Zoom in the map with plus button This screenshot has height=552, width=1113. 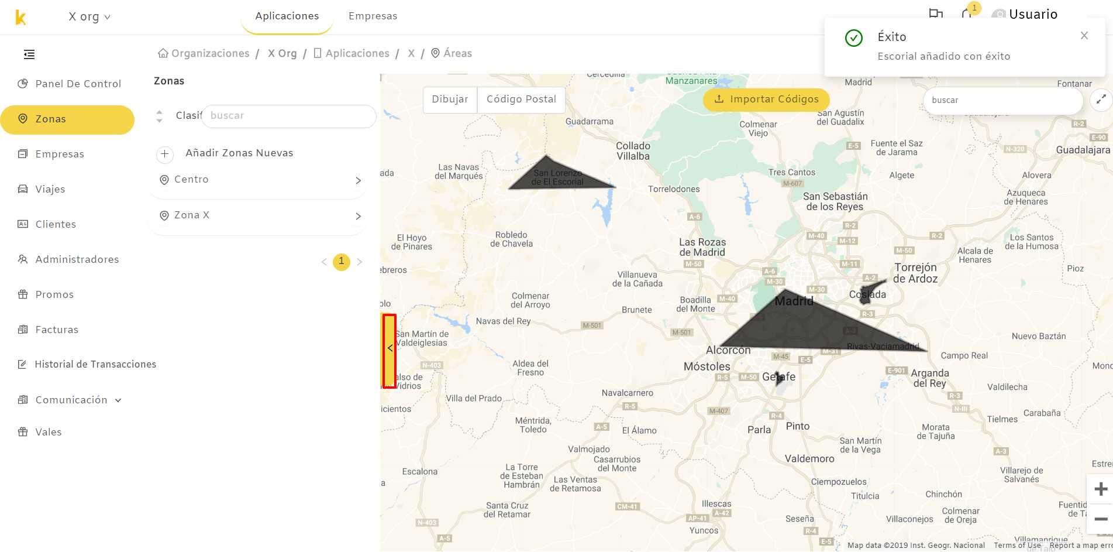click(1100, 489)
